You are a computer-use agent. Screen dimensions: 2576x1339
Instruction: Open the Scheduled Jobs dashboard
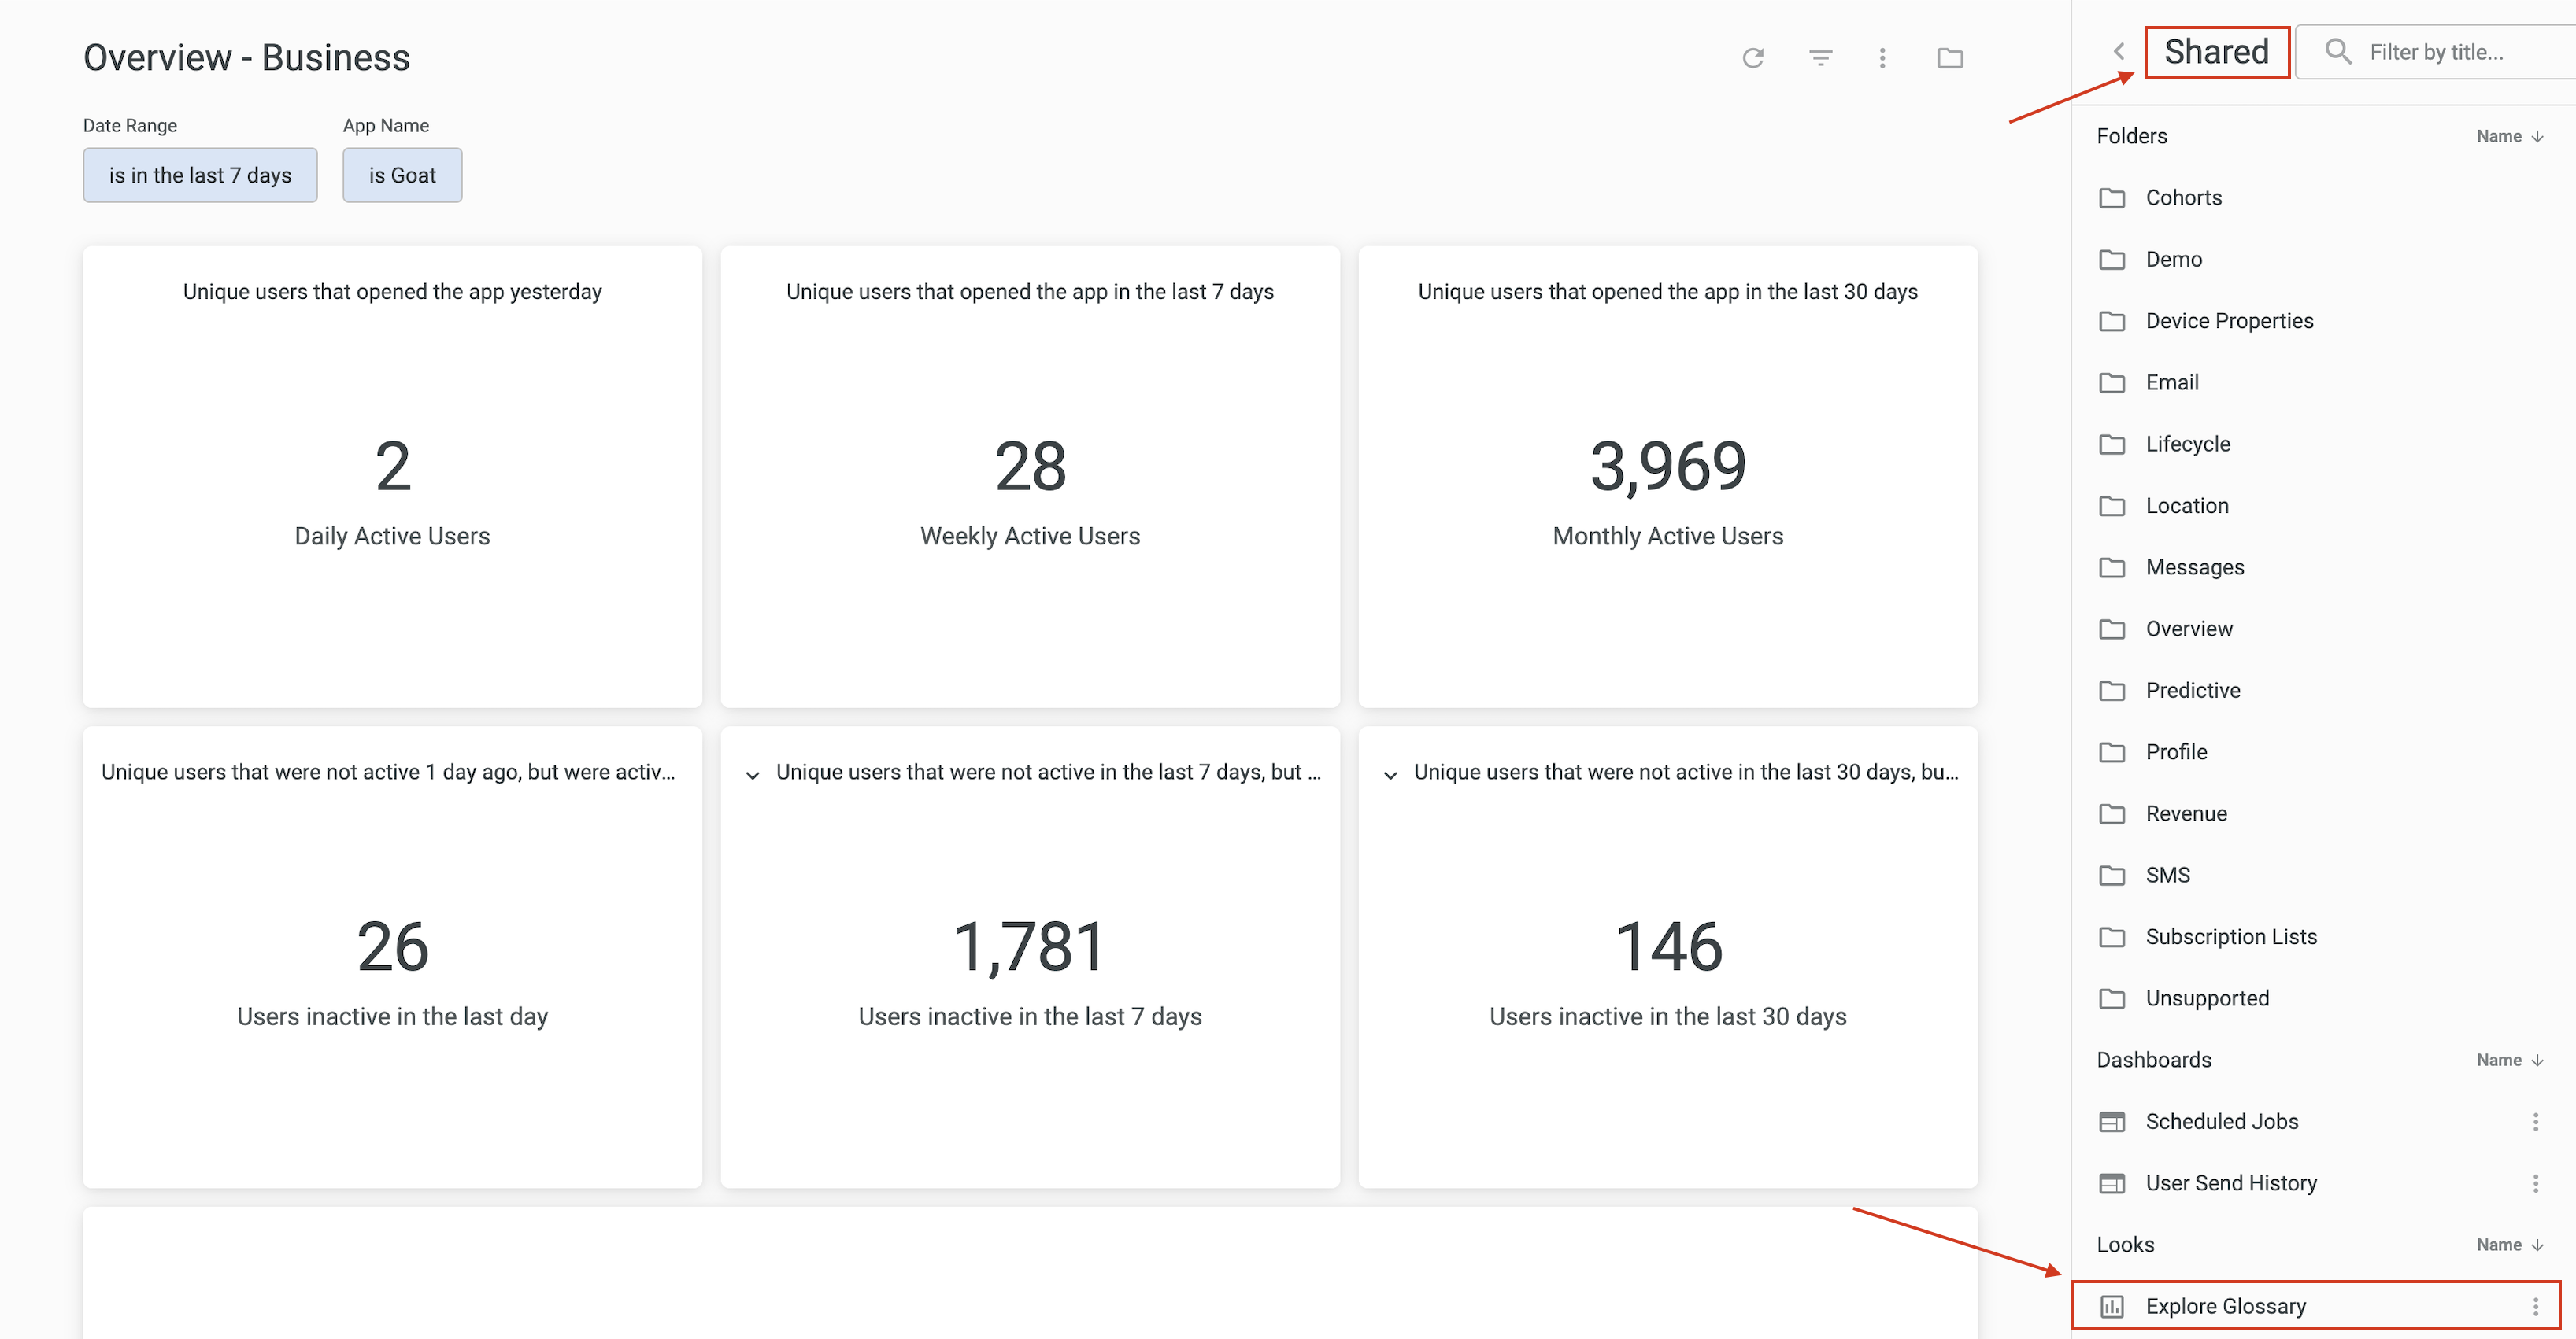[x=2221, y=1121]
